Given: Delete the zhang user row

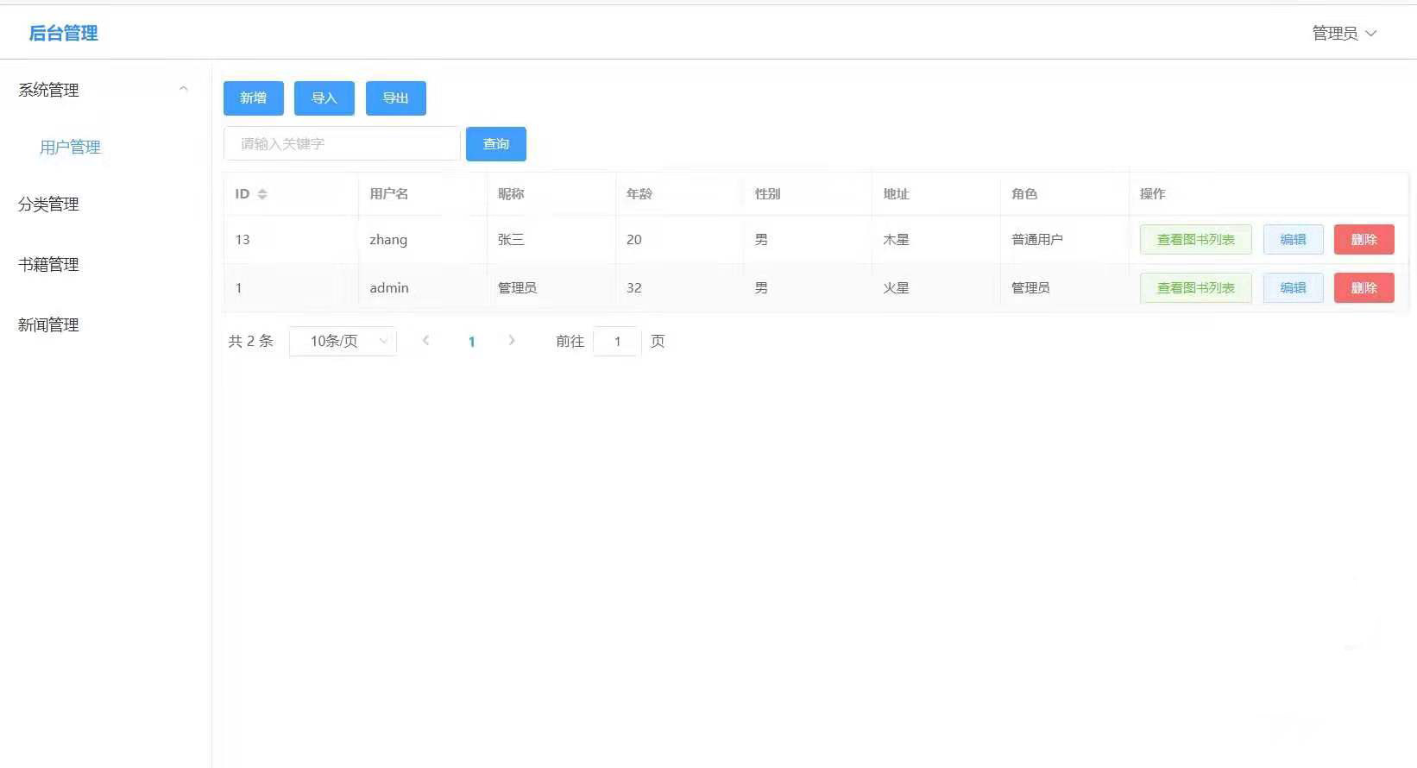Looking at the screenshot, I should (1363, 240).
